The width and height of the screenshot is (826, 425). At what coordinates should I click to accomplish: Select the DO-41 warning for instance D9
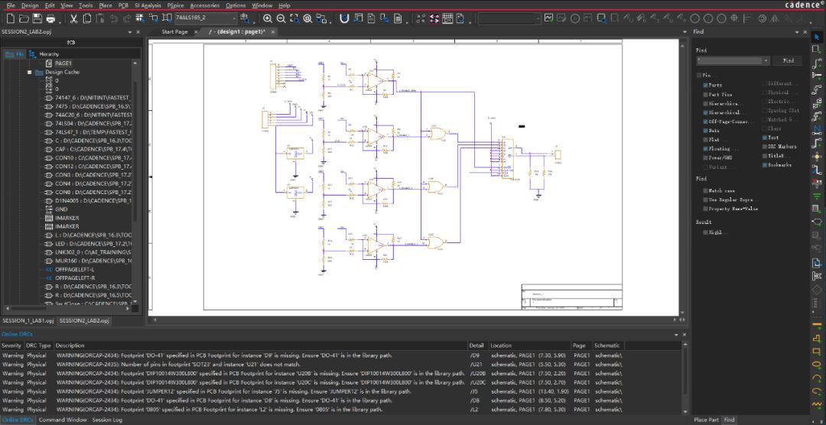[x=224, y=355]
